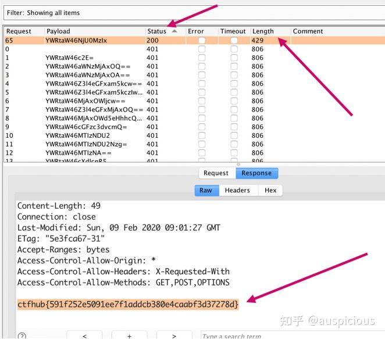
Task: Select the 200 status cell
Action: (152, 40)
